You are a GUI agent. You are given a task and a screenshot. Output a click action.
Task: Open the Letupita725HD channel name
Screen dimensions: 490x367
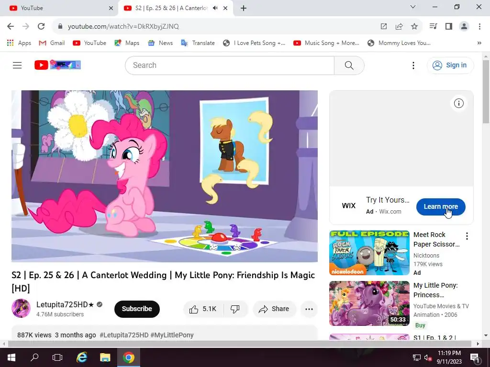(65, 304)
